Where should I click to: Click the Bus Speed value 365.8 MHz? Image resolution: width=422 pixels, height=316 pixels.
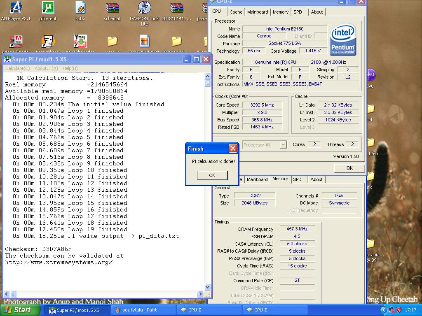pos(262,120)
